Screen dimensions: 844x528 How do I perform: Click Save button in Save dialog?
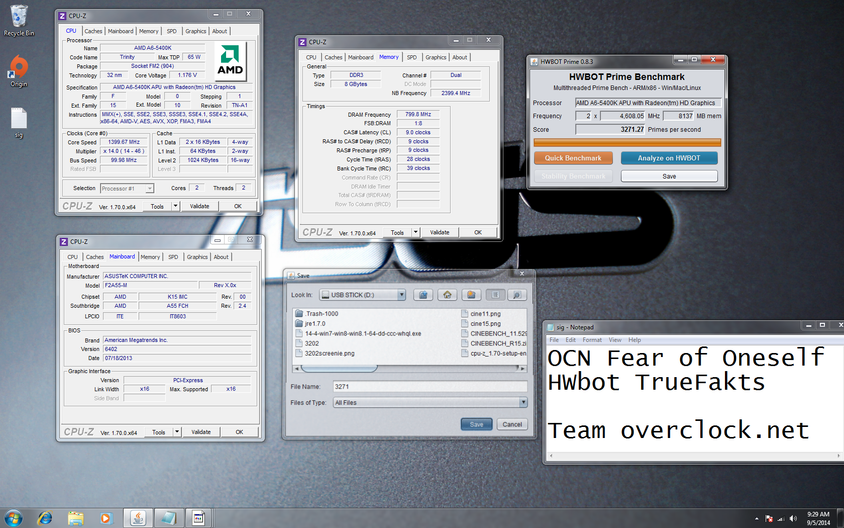pyautogui.click(x=476, y=424)
